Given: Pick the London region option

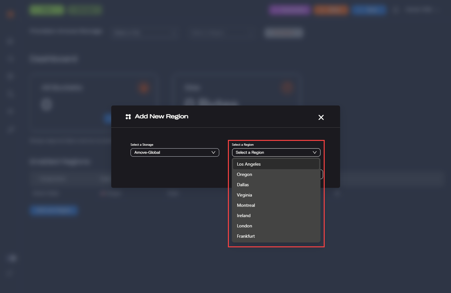Looking at the screenshot, I should [244, 226].
